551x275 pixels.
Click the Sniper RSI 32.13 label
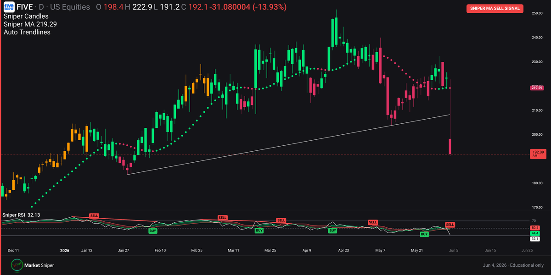(21, 214)
